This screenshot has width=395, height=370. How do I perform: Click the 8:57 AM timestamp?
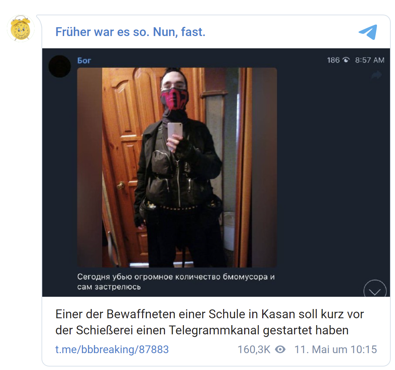(370, 60)
